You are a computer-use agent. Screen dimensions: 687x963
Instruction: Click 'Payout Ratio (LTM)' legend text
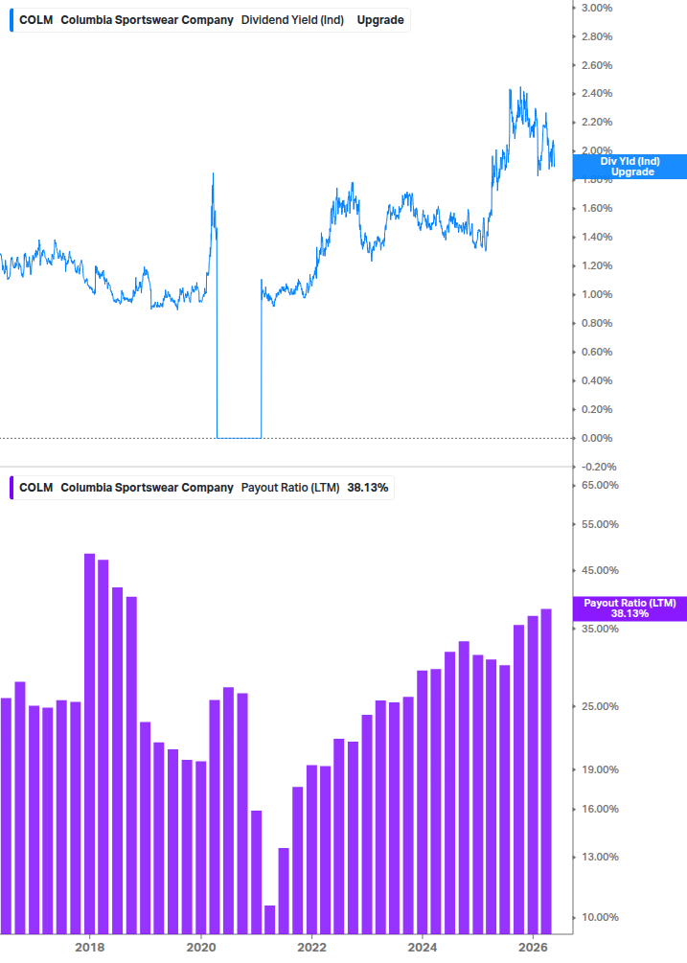[x=290, y=488]
